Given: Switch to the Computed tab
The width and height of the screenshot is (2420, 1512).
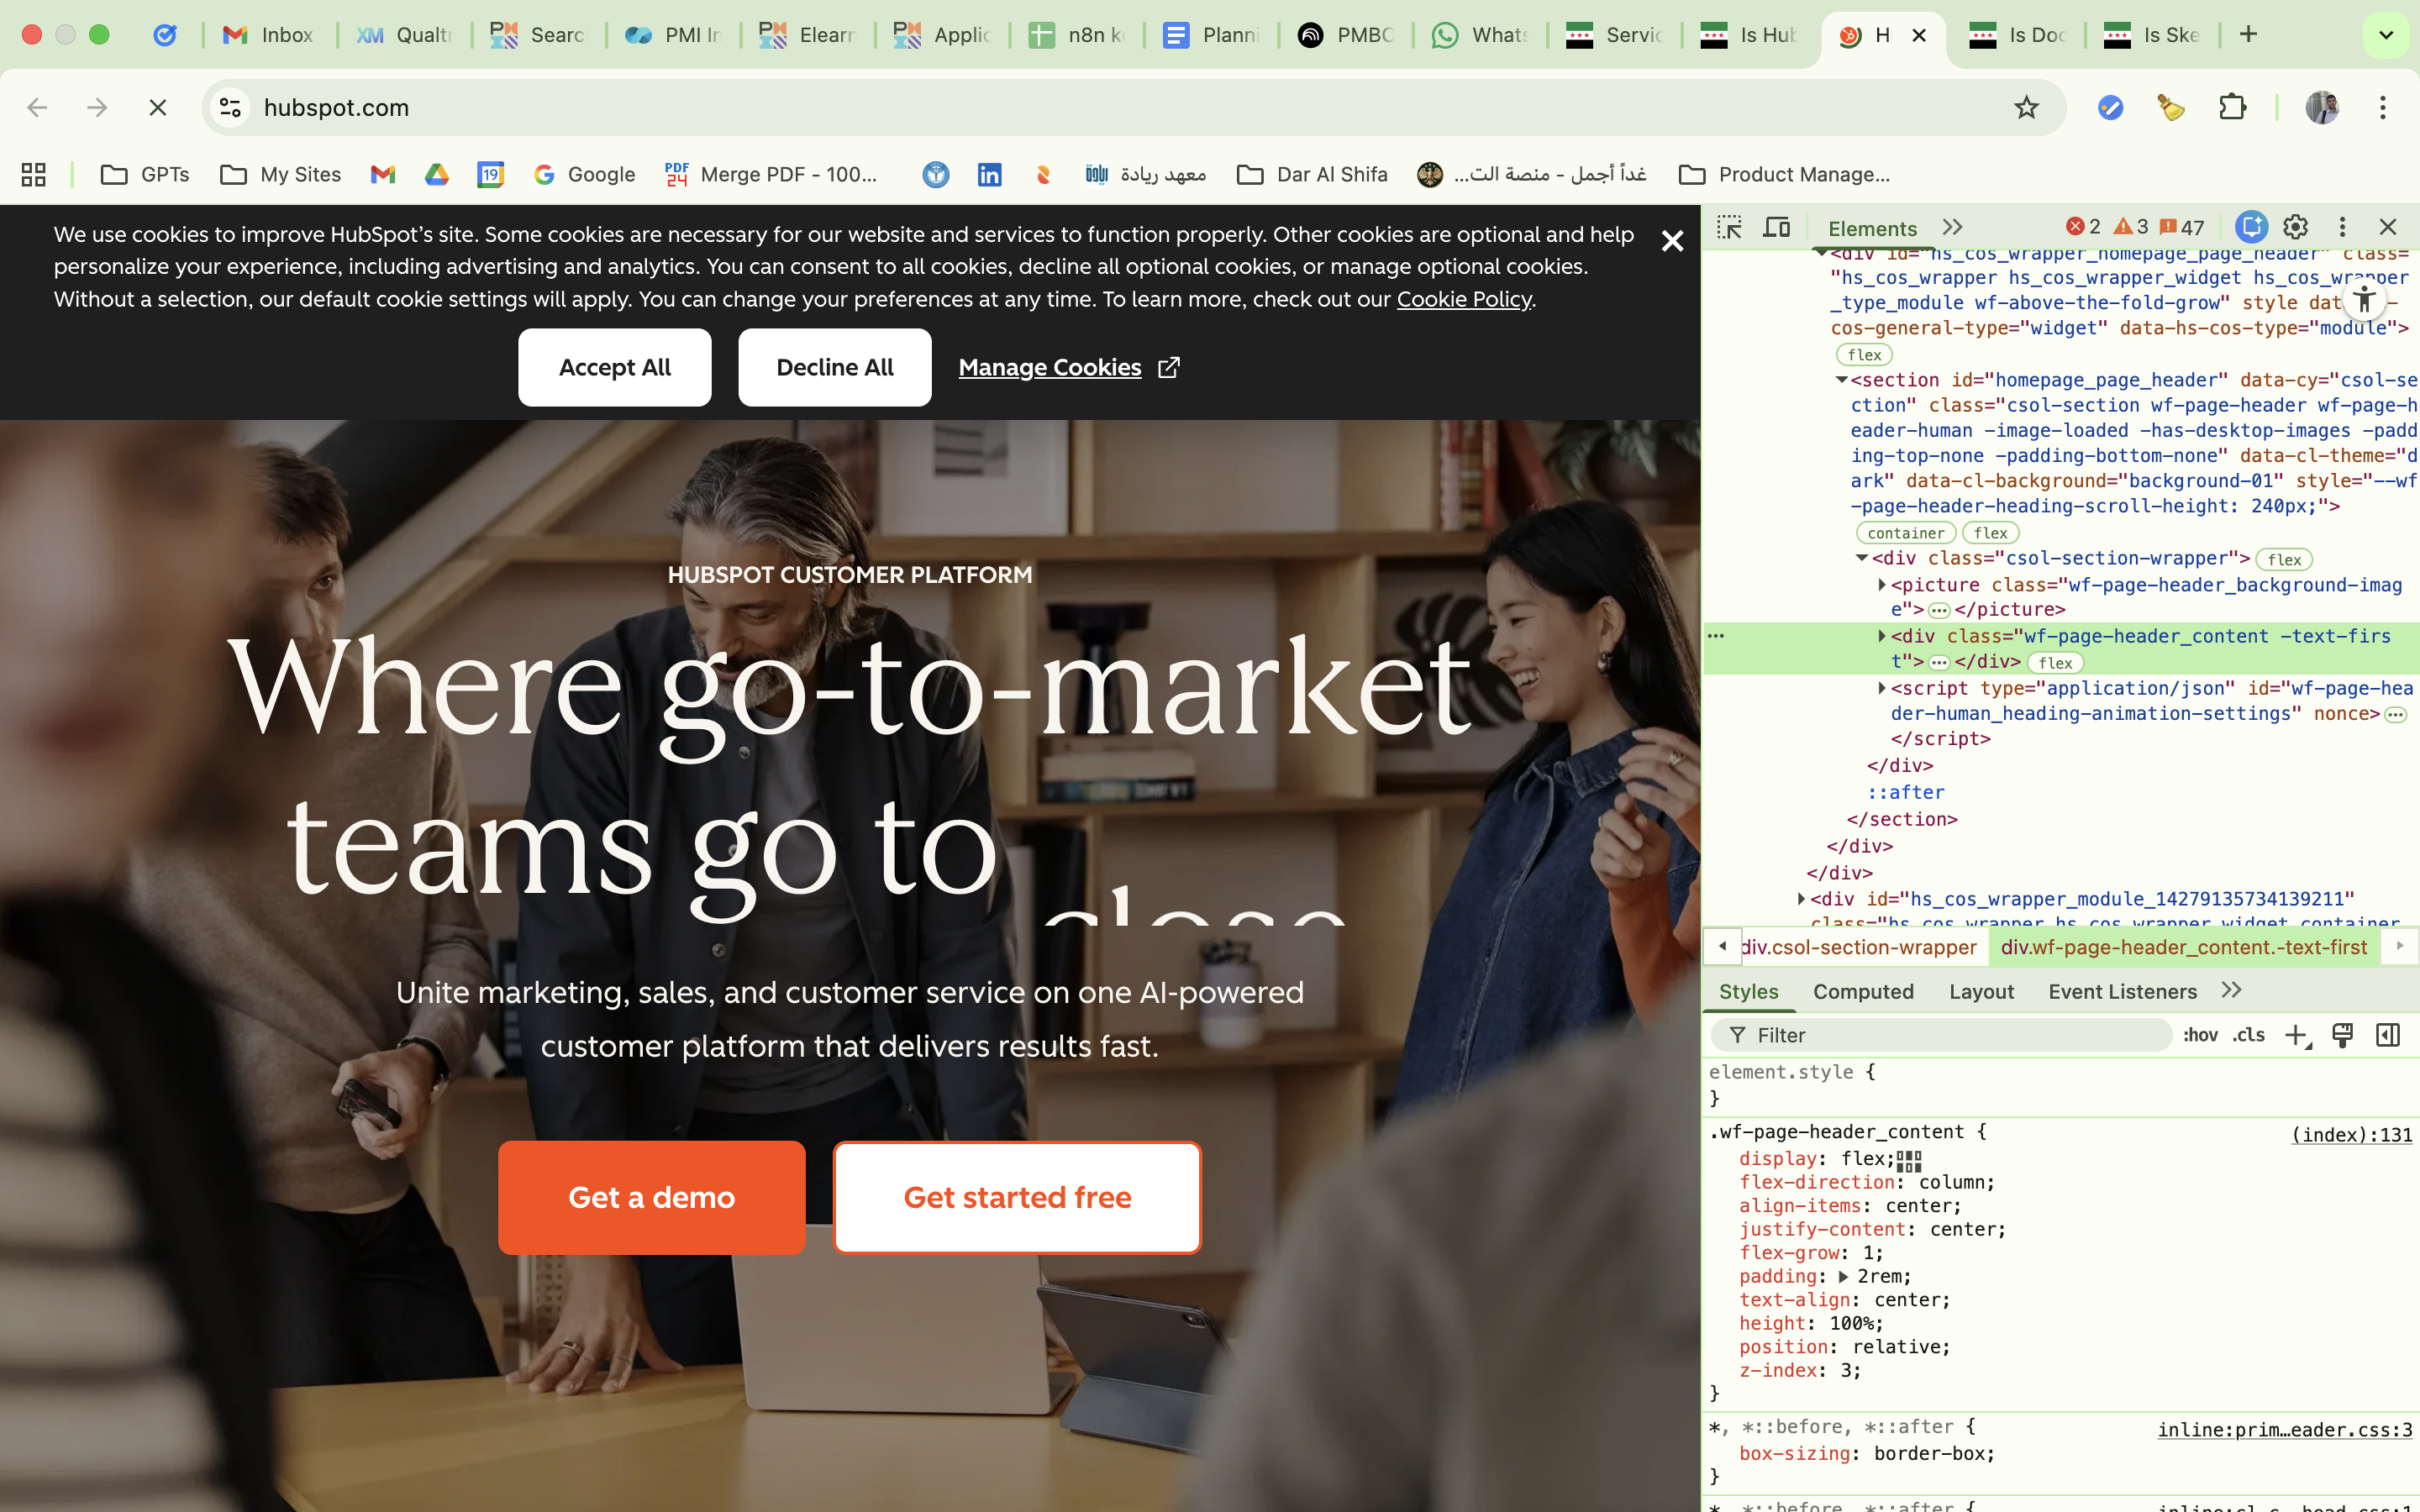Looking at the screenshot, I should [1863, 991].
